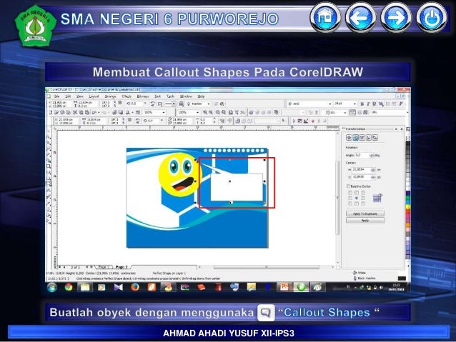Select the top-center anchor point checkbox
The height and width of the screenshot is (342, 456).
point(357,193)
